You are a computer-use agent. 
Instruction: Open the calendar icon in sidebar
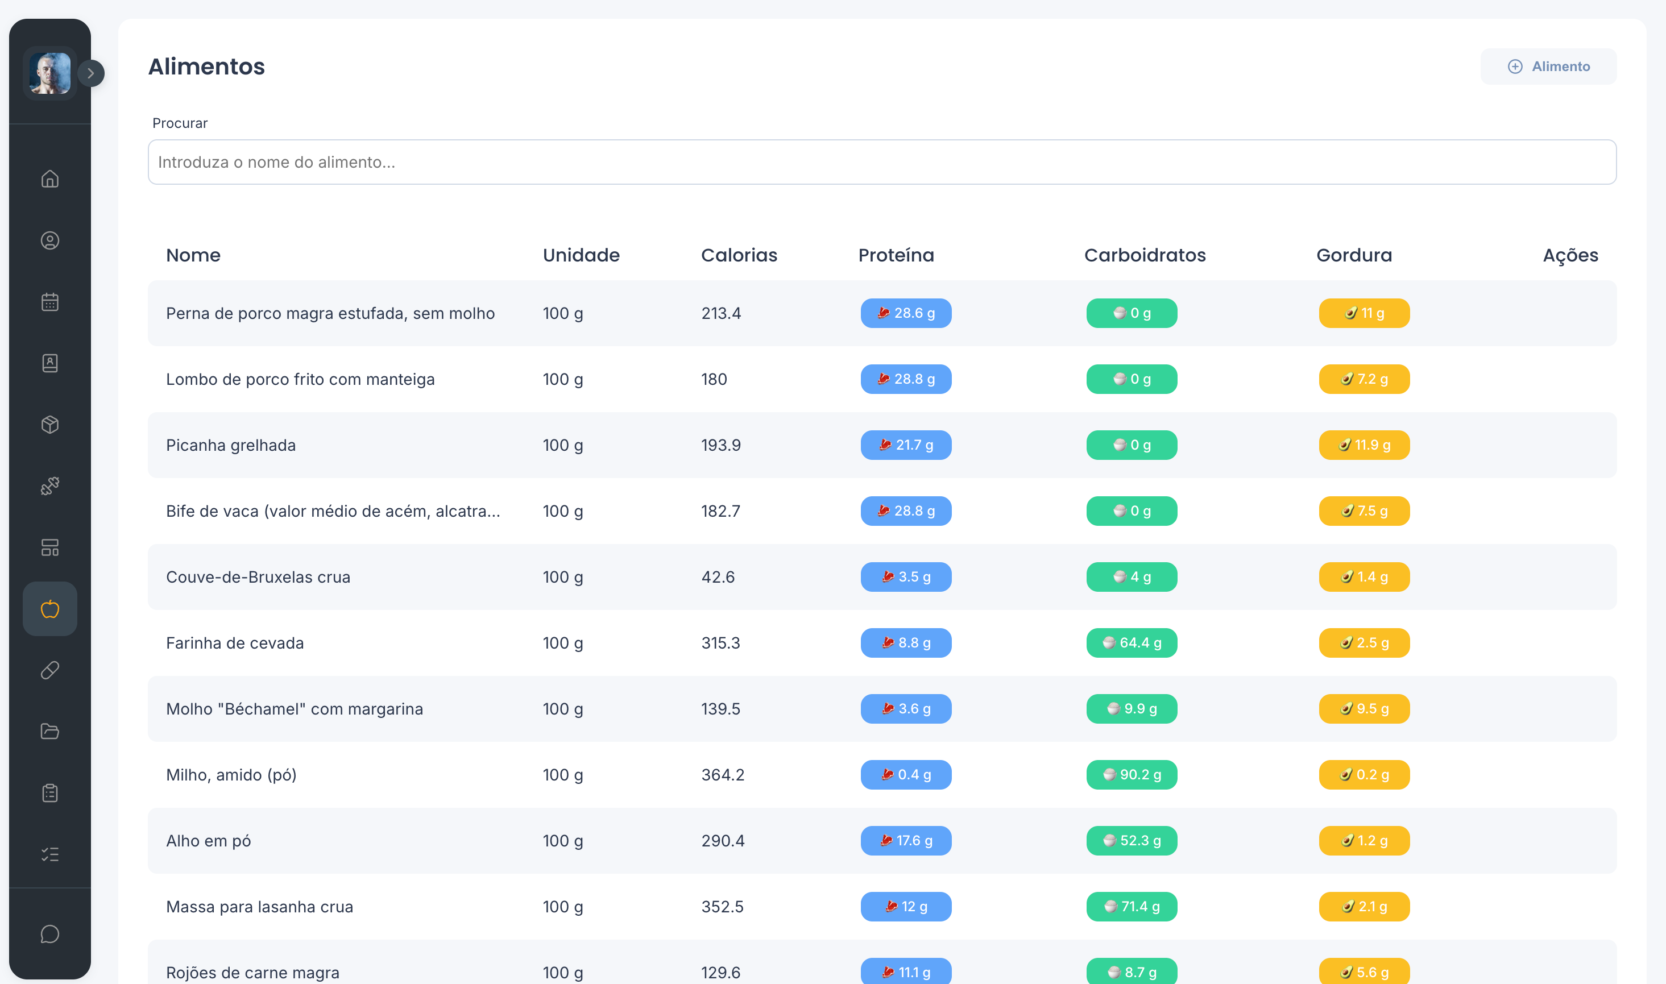[49, 302]
